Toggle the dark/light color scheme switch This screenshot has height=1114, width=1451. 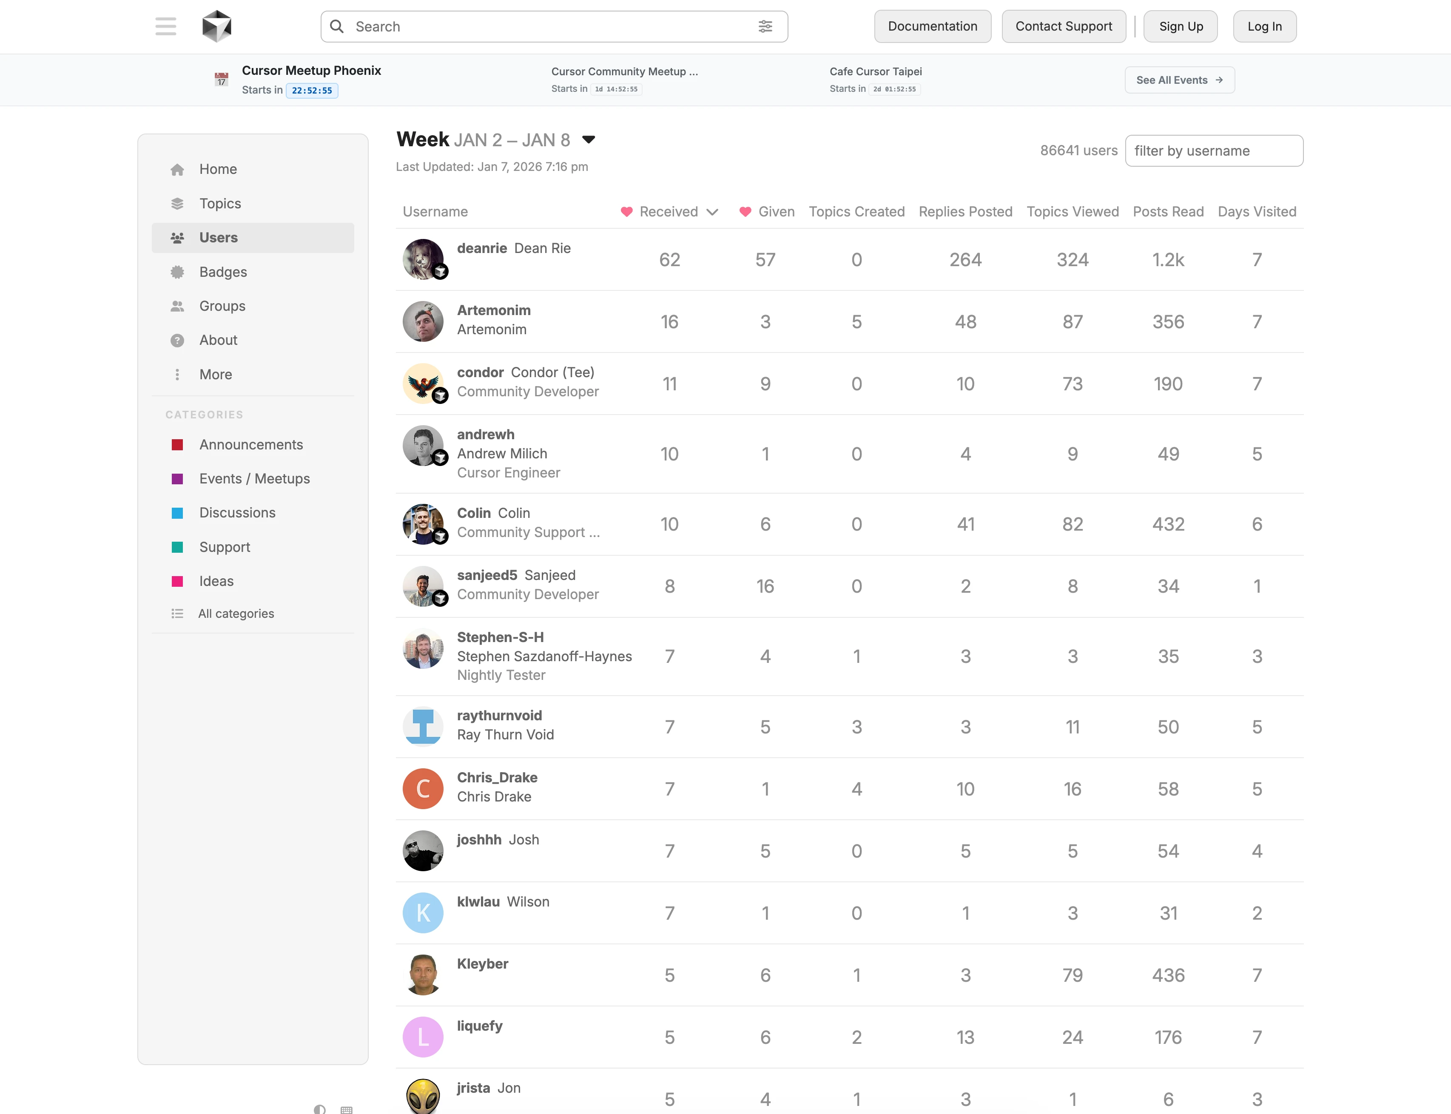[x=320, y=1109]
